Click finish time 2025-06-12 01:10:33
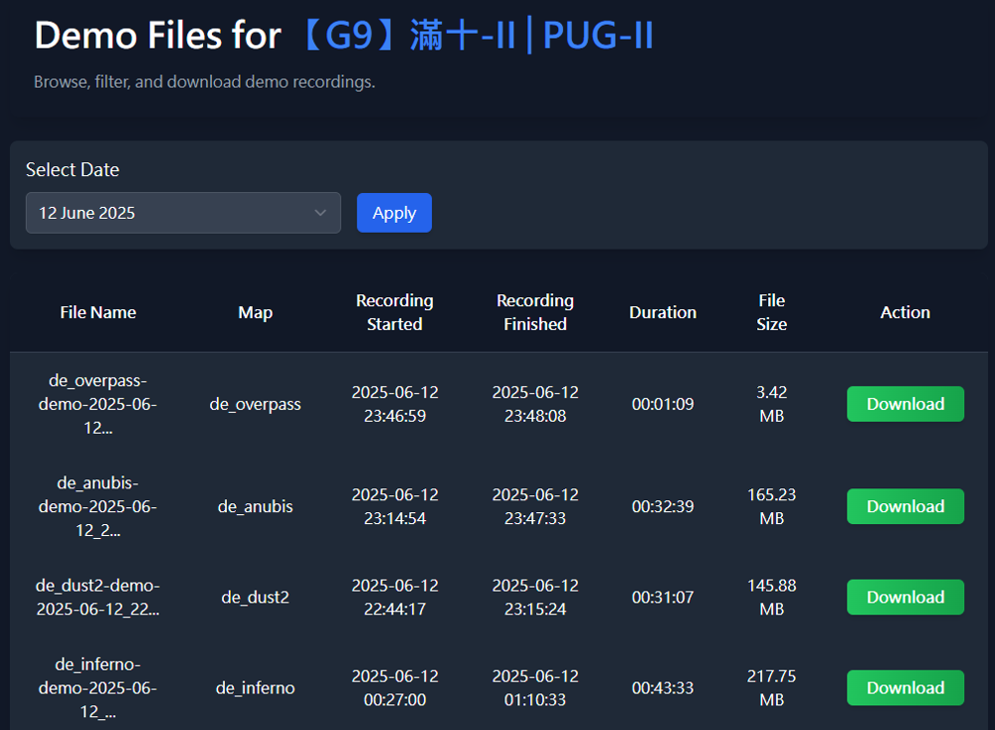The height and width of the screenshot is (730, 995). pyautogui.click(x=535, y=687)
